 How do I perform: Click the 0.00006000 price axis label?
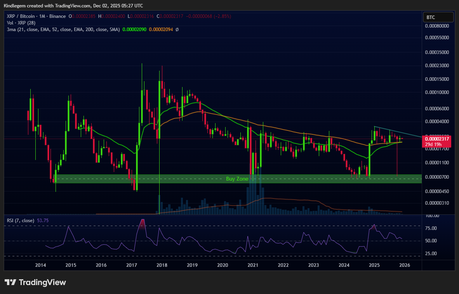(437, 109)
